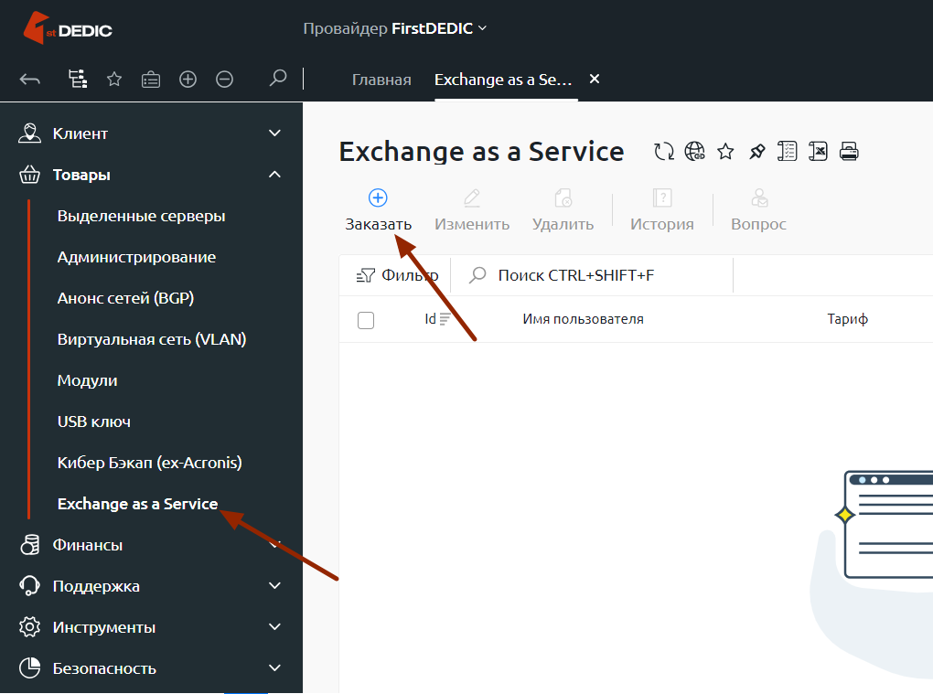
Task: Click the circled plus icon in top toolbar
Action: [x=188, y=80]
